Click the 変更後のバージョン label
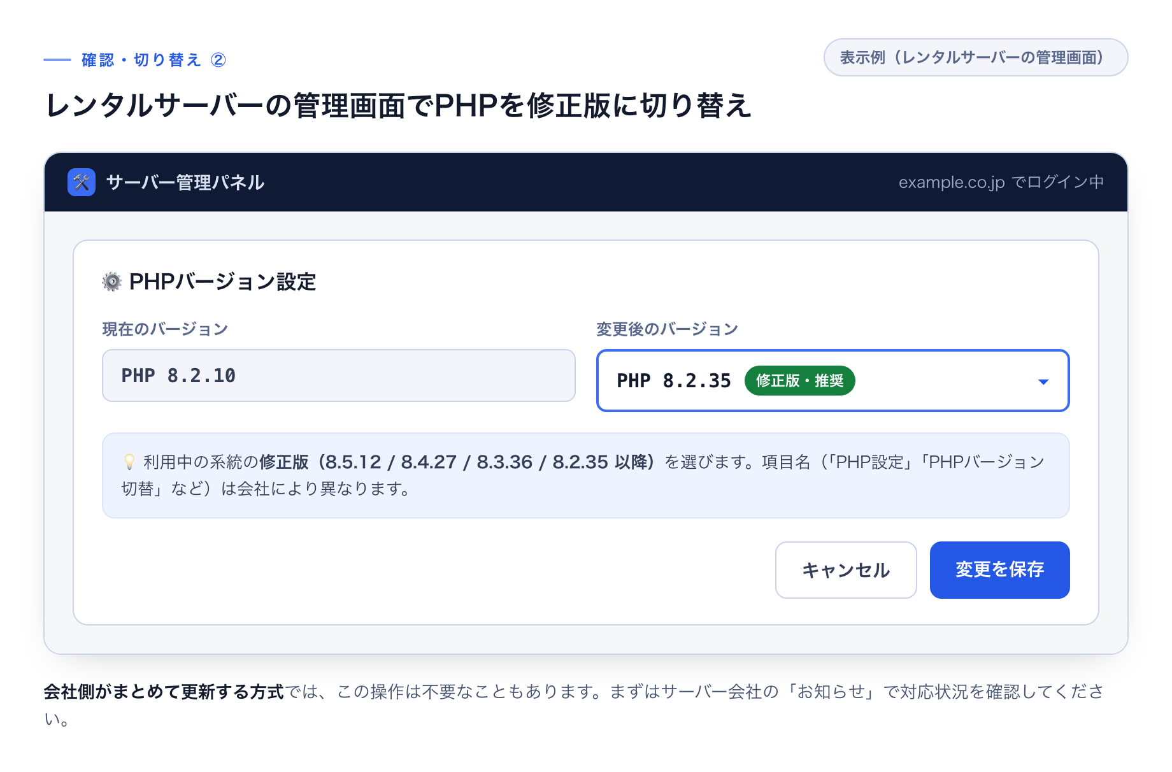The image size is (1172, 772). (667, 329)
